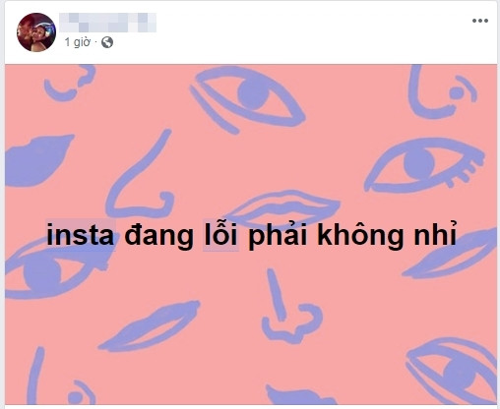
Task: Open the "1 giờ" timestamp link
Action: (x=77, y=42)
